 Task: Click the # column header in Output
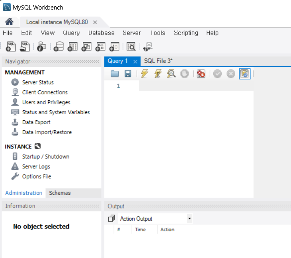(x=119, y=230)
